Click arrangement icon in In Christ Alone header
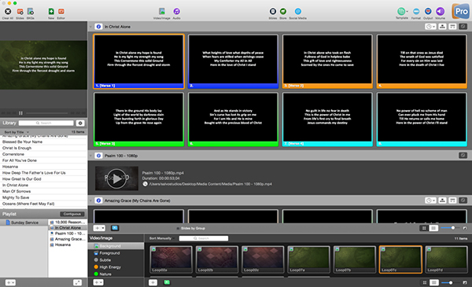This screenshot has height=287, width=472. tap(442, 27)
